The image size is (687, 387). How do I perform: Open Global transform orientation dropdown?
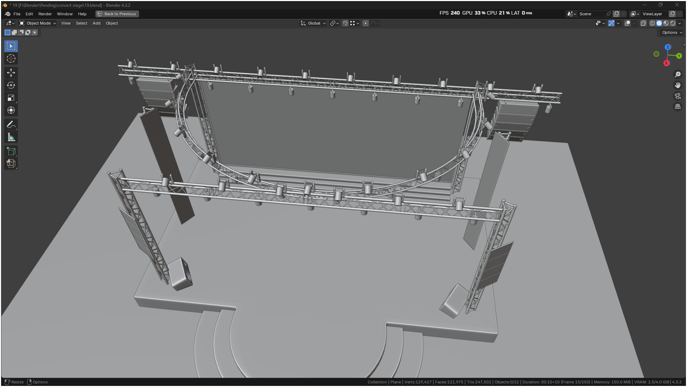point(314,23)
